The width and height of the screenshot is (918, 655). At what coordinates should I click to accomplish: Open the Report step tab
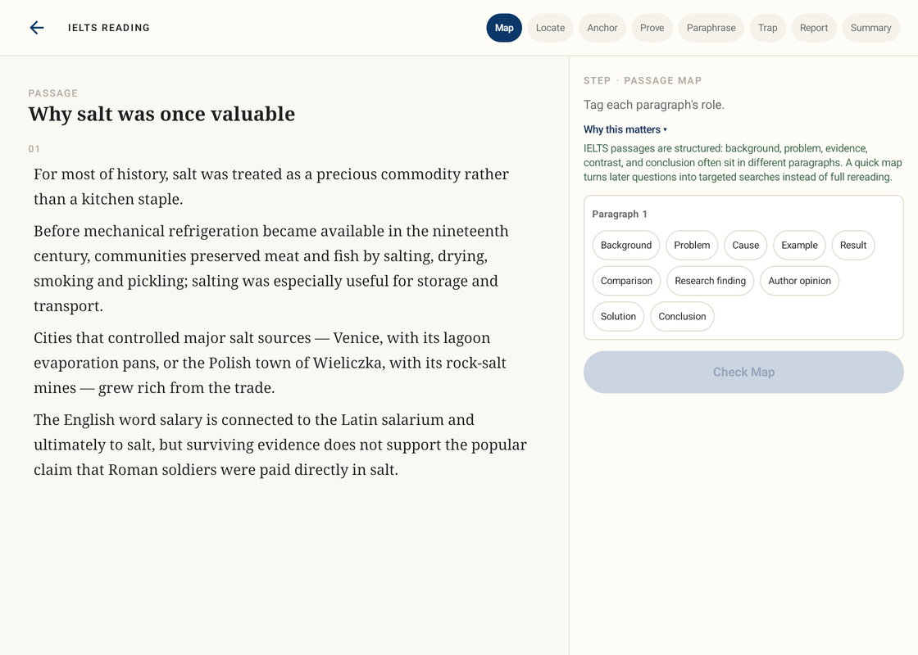[x=814, y=28]
